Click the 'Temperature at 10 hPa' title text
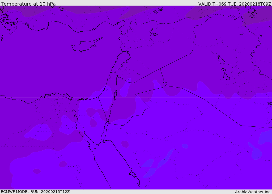 (x=28, y=4)
